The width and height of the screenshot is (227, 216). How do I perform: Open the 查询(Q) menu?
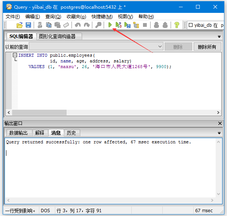[53, 16]
